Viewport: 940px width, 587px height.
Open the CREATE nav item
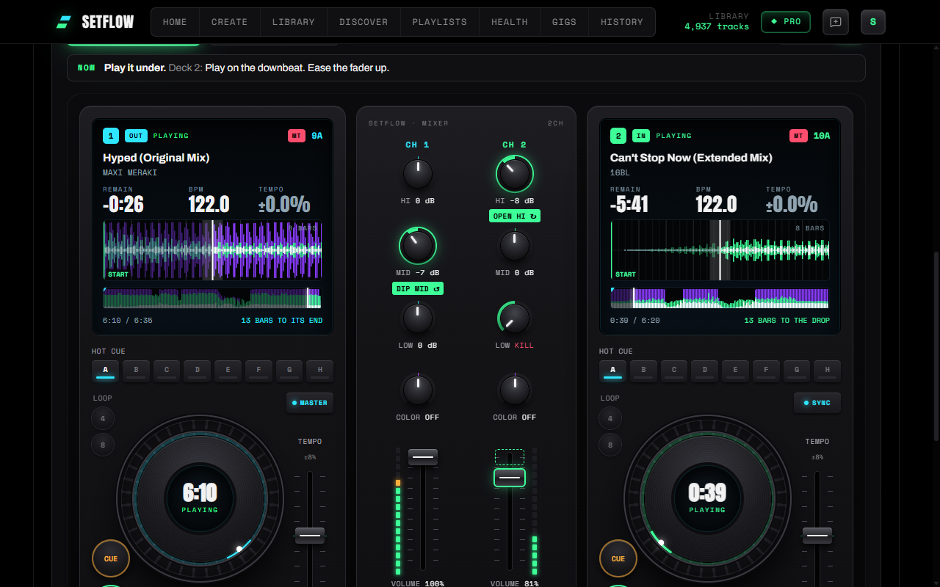click(x=229, y=22)
